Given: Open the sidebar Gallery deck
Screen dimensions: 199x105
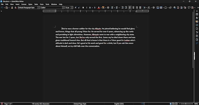Looking at the screenshot, I should point(197,22).
